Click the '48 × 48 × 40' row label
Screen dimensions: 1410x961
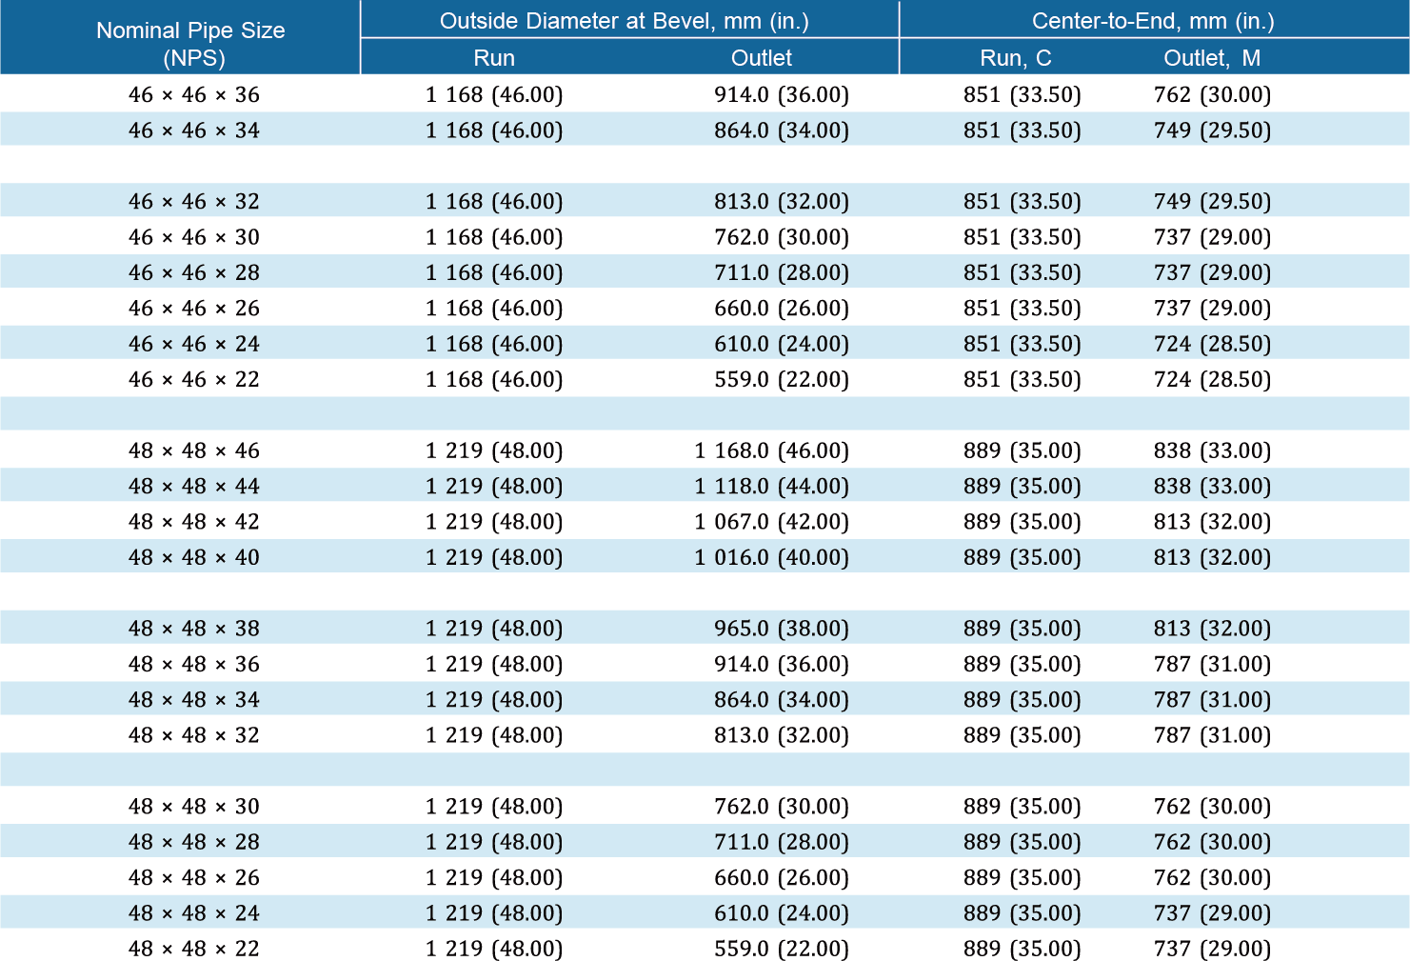click(x=194, y=557)
